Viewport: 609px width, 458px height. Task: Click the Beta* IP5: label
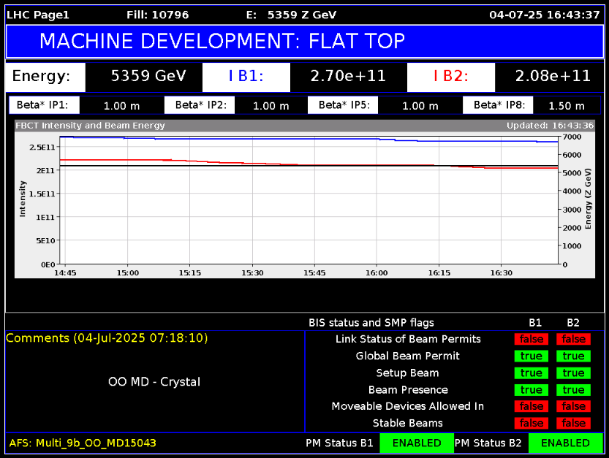point(344,104)
